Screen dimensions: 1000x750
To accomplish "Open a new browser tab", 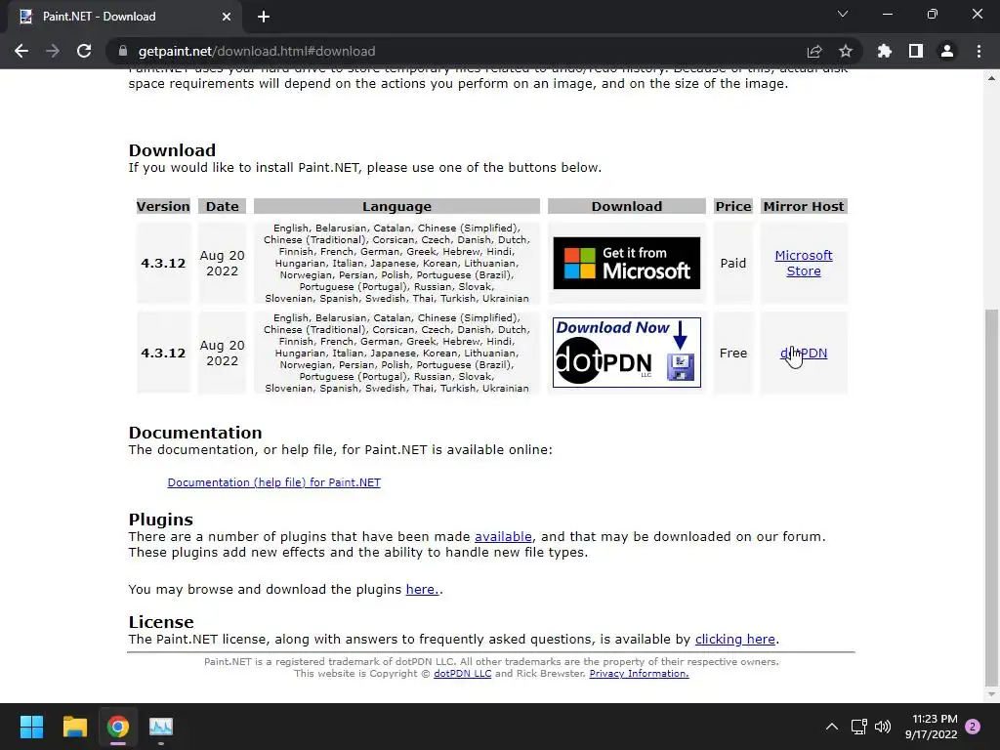I will click(x=264, y=17).
